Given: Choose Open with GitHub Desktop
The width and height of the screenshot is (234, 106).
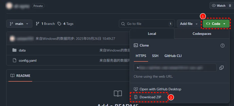Looking at the screenshot, I should click(x=157, y=89).
